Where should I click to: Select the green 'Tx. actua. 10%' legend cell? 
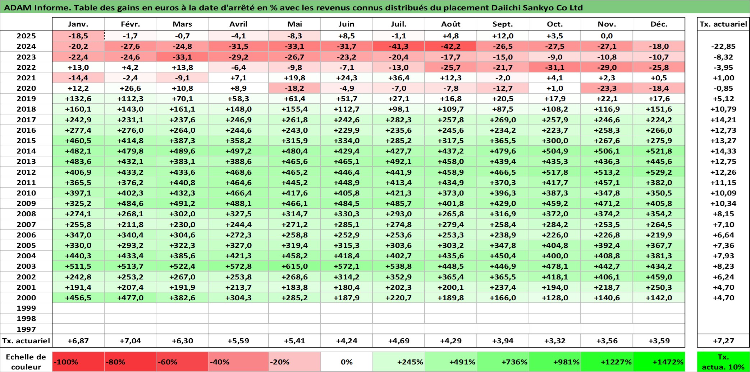click(x=723, y=362)
